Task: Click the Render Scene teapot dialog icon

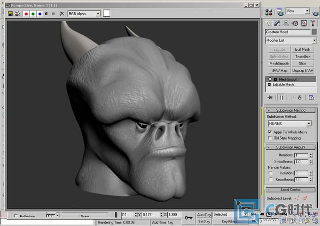Action: pos(280,12)
